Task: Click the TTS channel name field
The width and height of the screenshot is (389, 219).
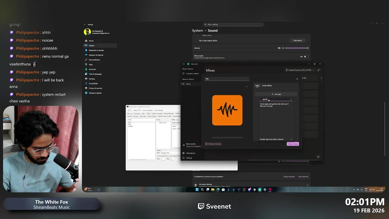Action: click(x=227, y=79)
